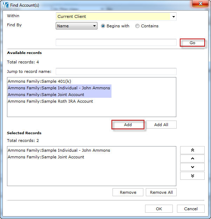Click the Remove All button
The height and width of the screenshot is (219, 211).
click(x=161, y=192)
